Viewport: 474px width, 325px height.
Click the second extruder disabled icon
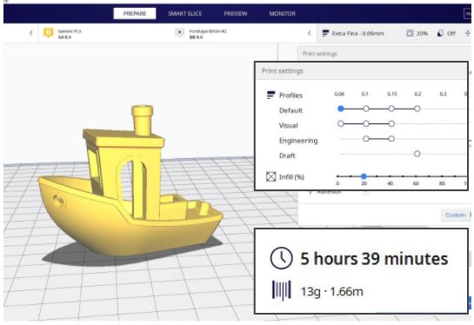coord(179,32)
